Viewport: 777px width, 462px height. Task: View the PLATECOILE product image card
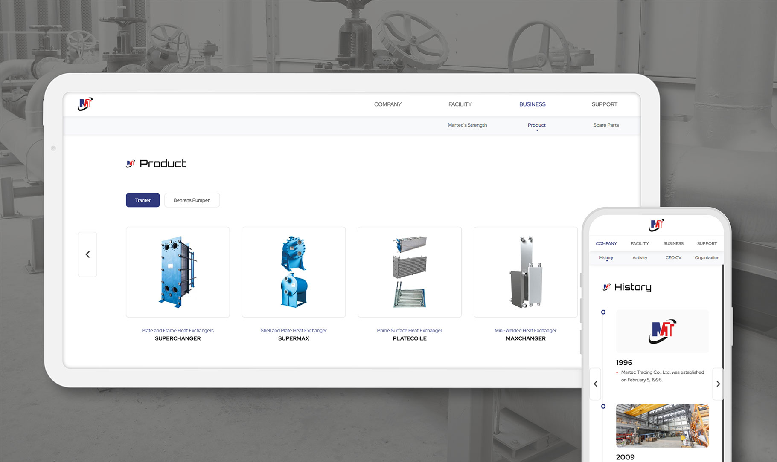point(409,272)
